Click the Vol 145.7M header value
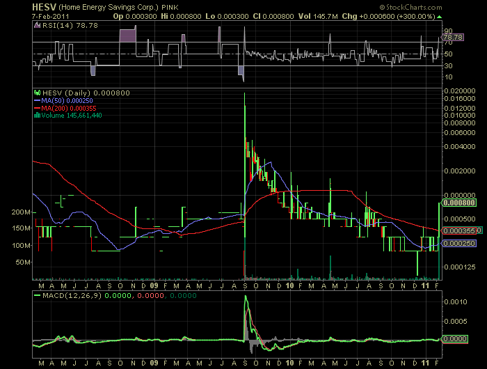This screenshot has width=487, height=369. (x=318, y=16)
